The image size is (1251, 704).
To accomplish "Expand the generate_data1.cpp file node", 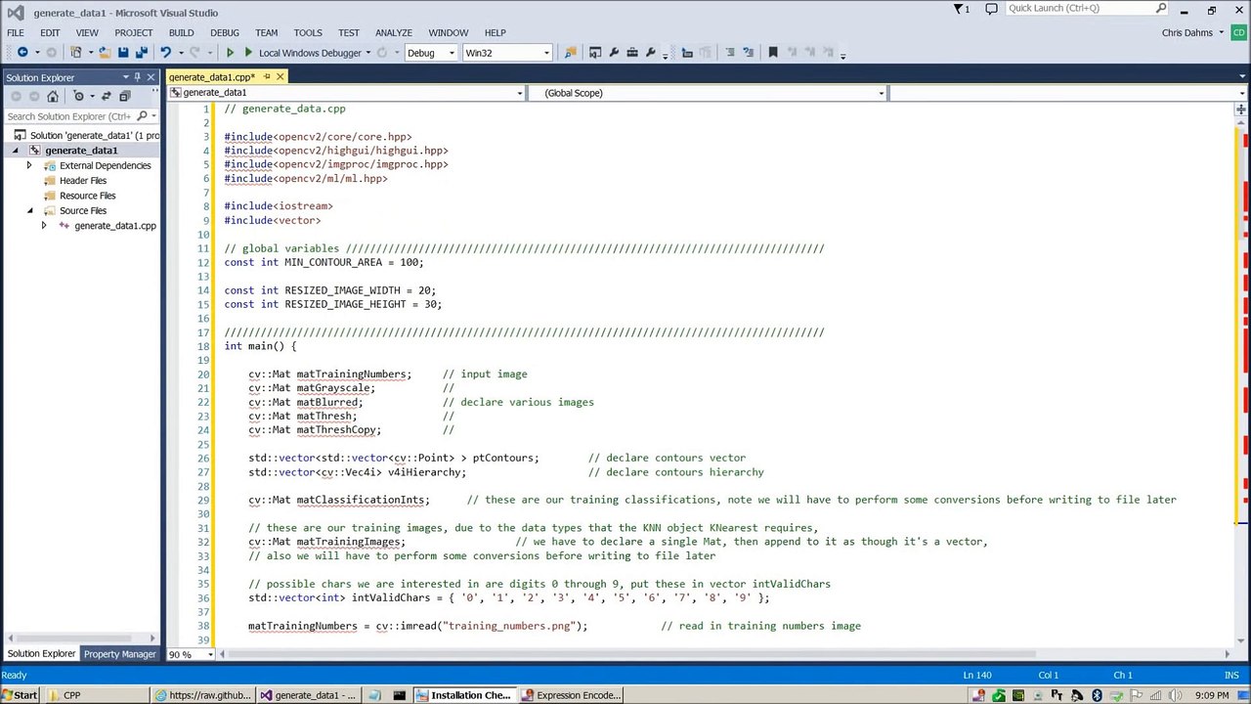I will [43, 226].
